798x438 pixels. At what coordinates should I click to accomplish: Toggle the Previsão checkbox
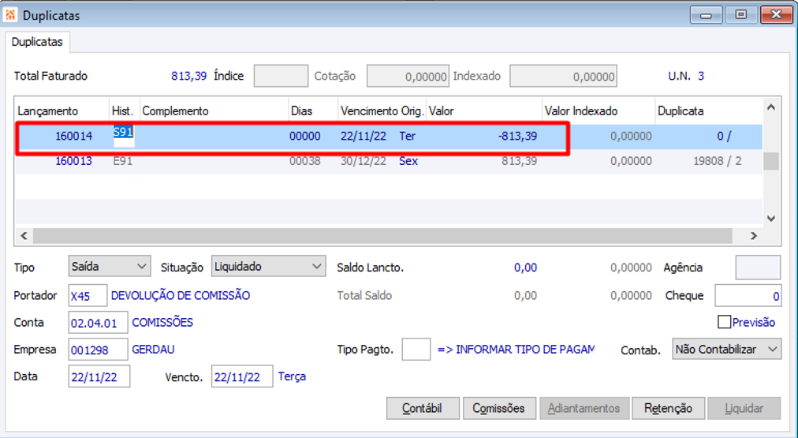724,322
